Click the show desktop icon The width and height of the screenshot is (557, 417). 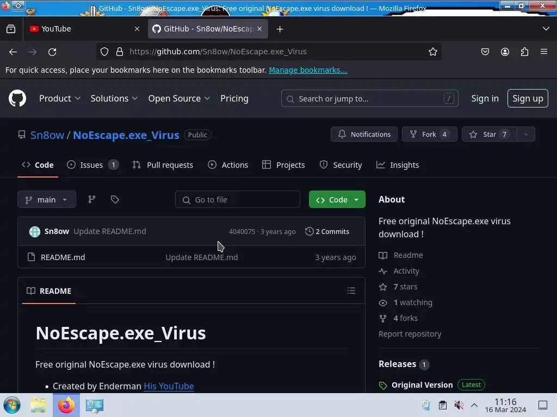point(543,405)
